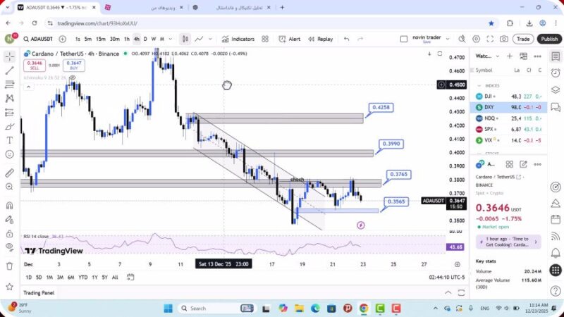
Task: Select the 1Y date range
Action: tap(93, 278)
